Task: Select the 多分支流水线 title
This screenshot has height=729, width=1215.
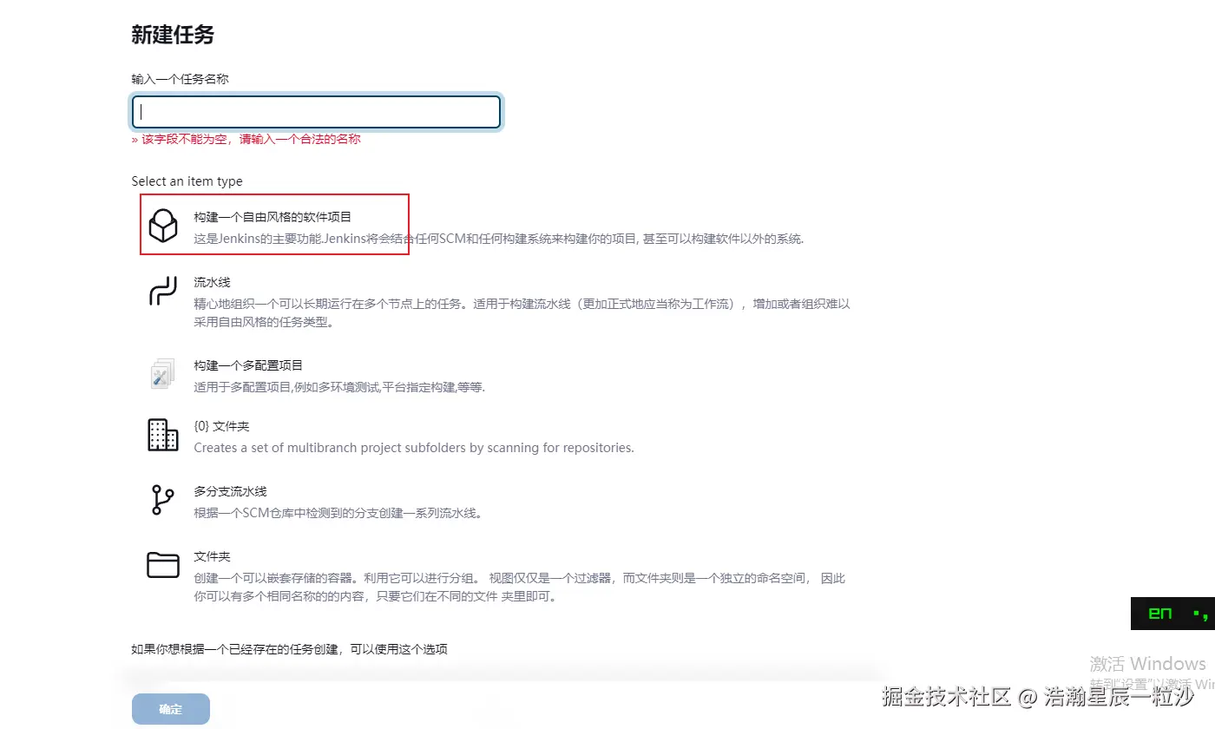Action: 230,491
